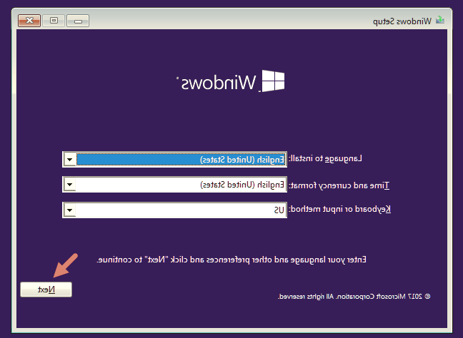Click the Windows logo emblem

click(274, 82)
